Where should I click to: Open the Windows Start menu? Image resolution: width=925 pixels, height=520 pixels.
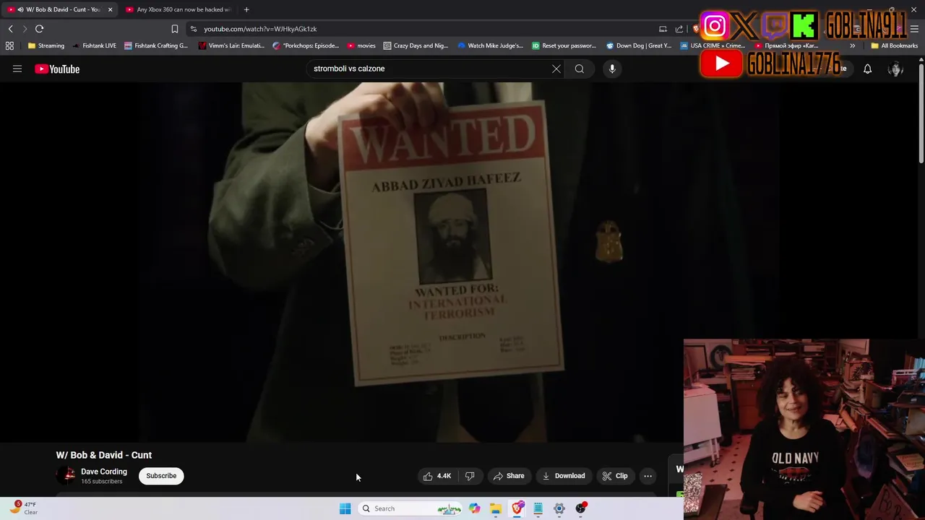point(345,508)
